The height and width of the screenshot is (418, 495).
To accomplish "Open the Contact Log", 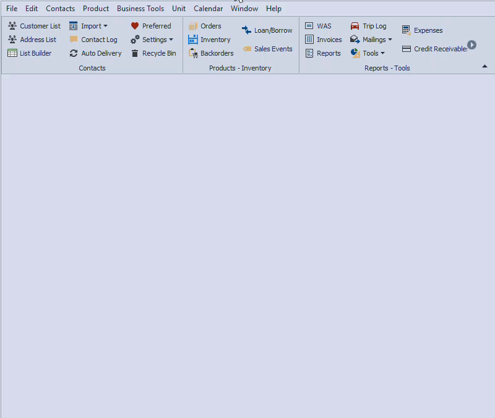I will point(99,39).
